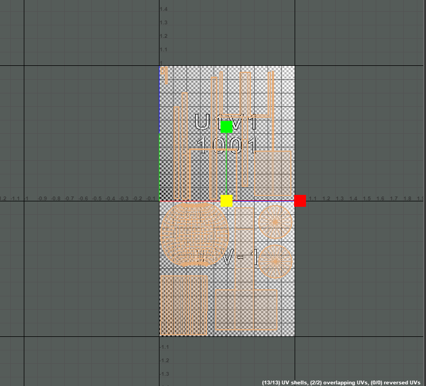Screen dimensions: 426x386
Task: Click the UV shells status text
Action: 341,382
